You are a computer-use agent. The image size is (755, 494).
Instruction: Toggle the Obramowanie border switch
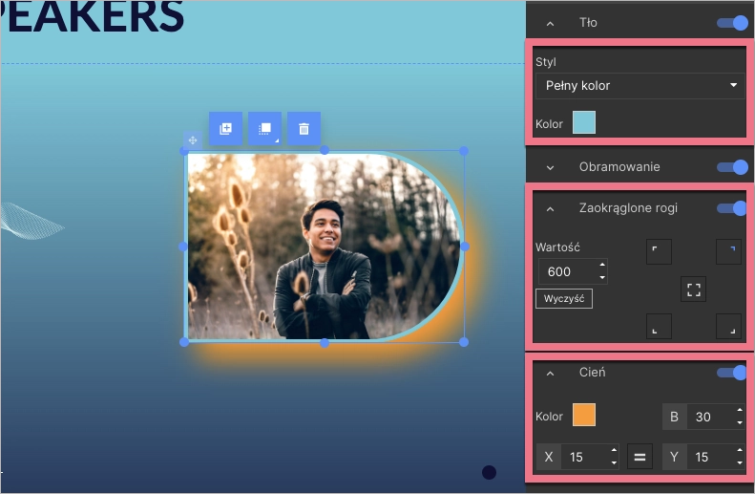point(732,167)
